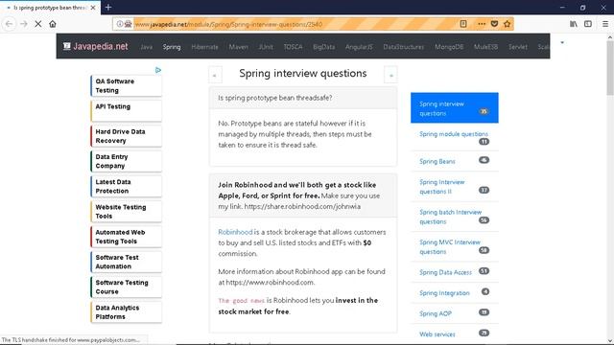Click the Robinhood hyperlink in article
The image size is (614, 345).
pos(235,232)
